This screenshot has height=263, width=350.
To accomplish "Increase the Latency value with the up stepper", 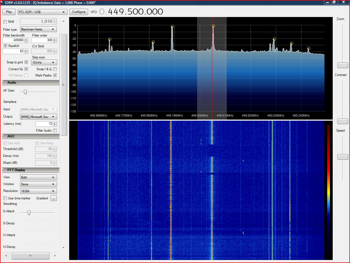I will tap(55, 123).
